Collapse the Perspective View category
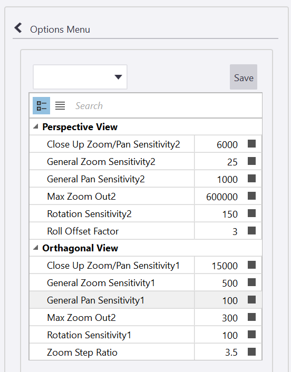The width and height of the screenshot is (291, 372). (x=36, y=126)
